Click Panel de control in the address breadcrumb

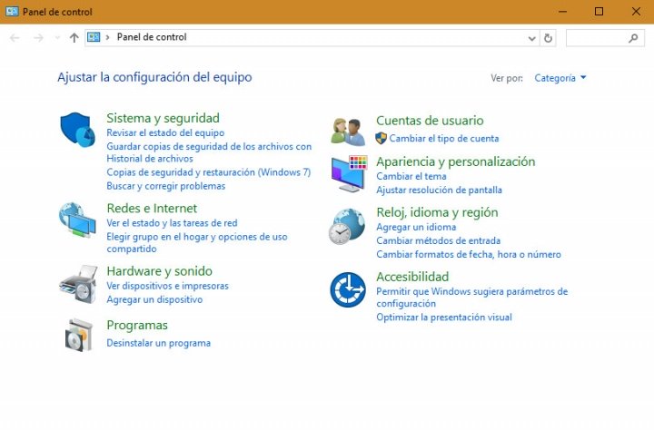[152, 37]
